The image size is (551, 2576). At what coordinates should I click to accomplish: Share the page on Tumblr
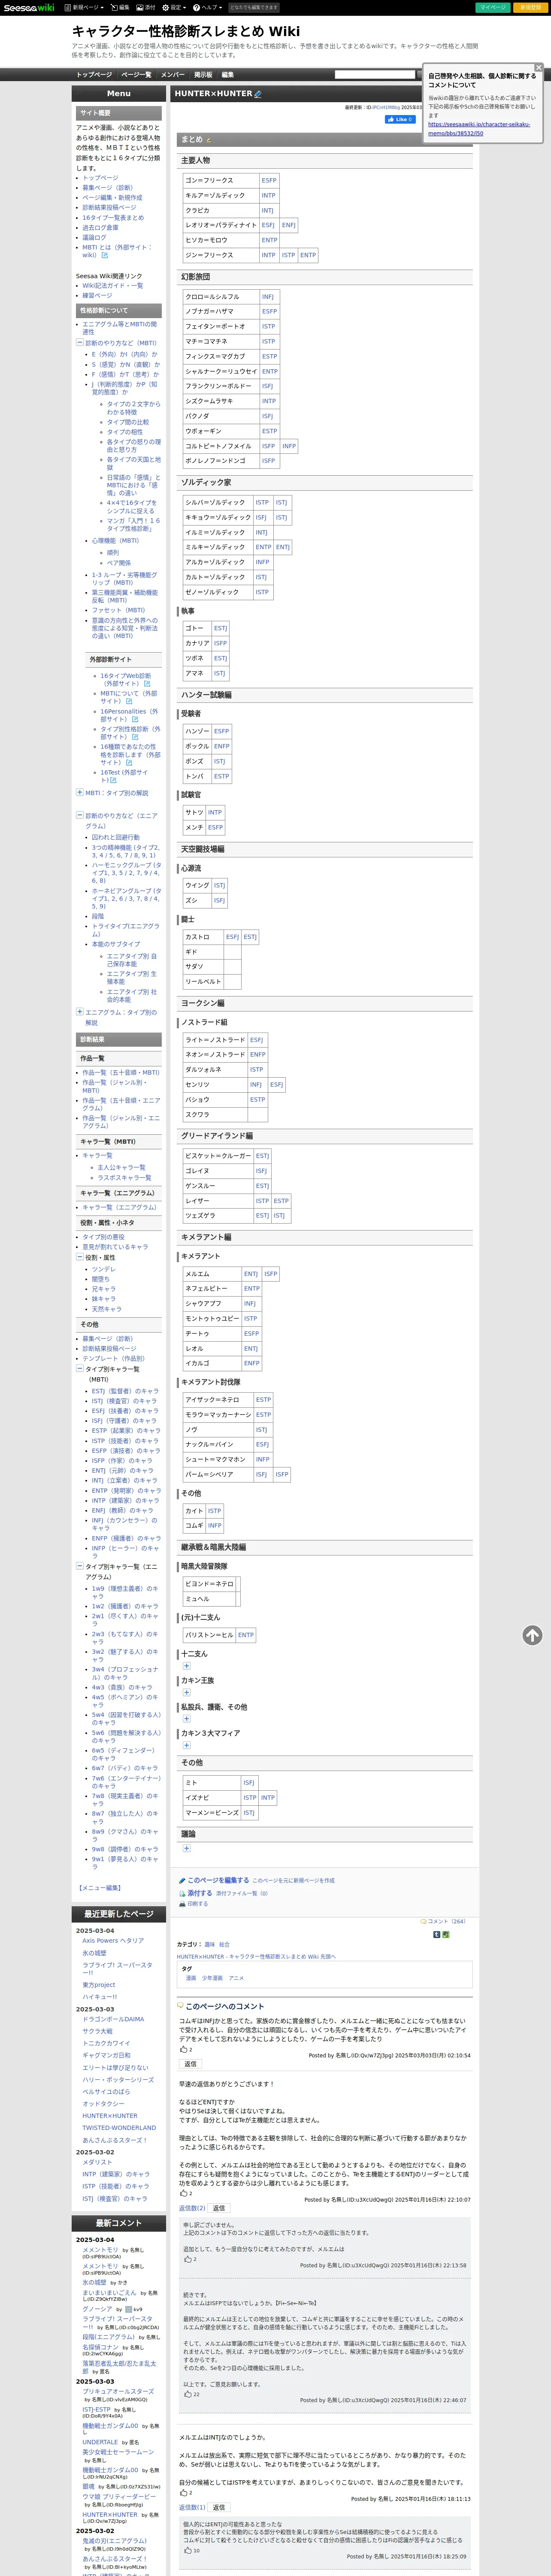pyautogui.click(x=436, y=1934)
